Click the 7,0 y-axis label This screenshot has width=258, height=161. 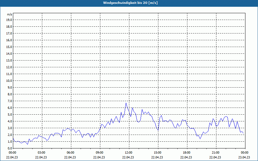click(10, 101)
